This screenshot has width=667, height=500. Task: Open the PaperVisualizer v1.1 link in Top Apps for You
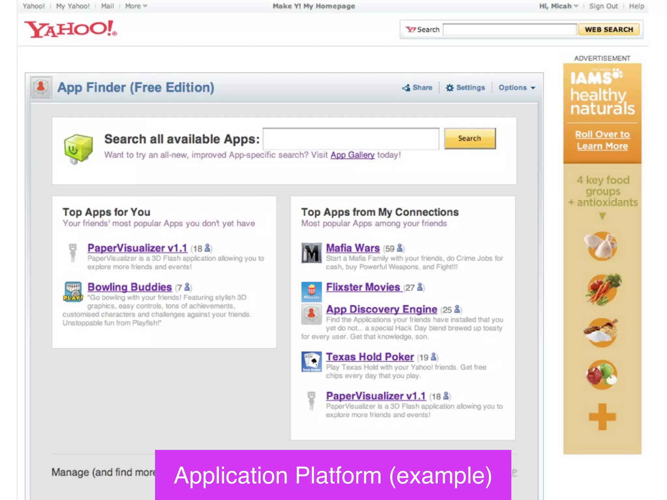(x=137, y=248)
